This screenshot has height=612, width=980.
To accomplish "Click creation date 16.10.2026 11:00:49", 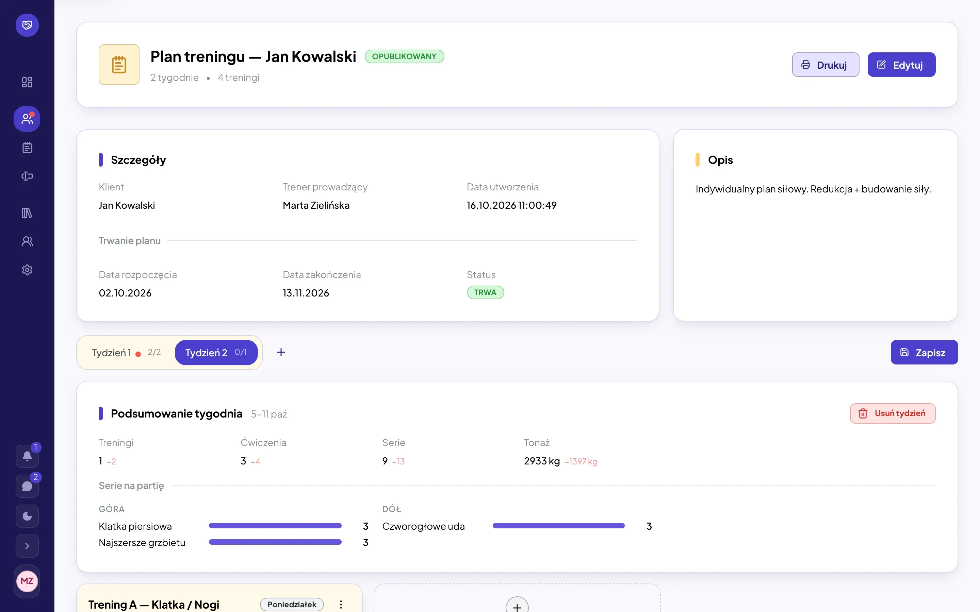I will tap(511, 205).
